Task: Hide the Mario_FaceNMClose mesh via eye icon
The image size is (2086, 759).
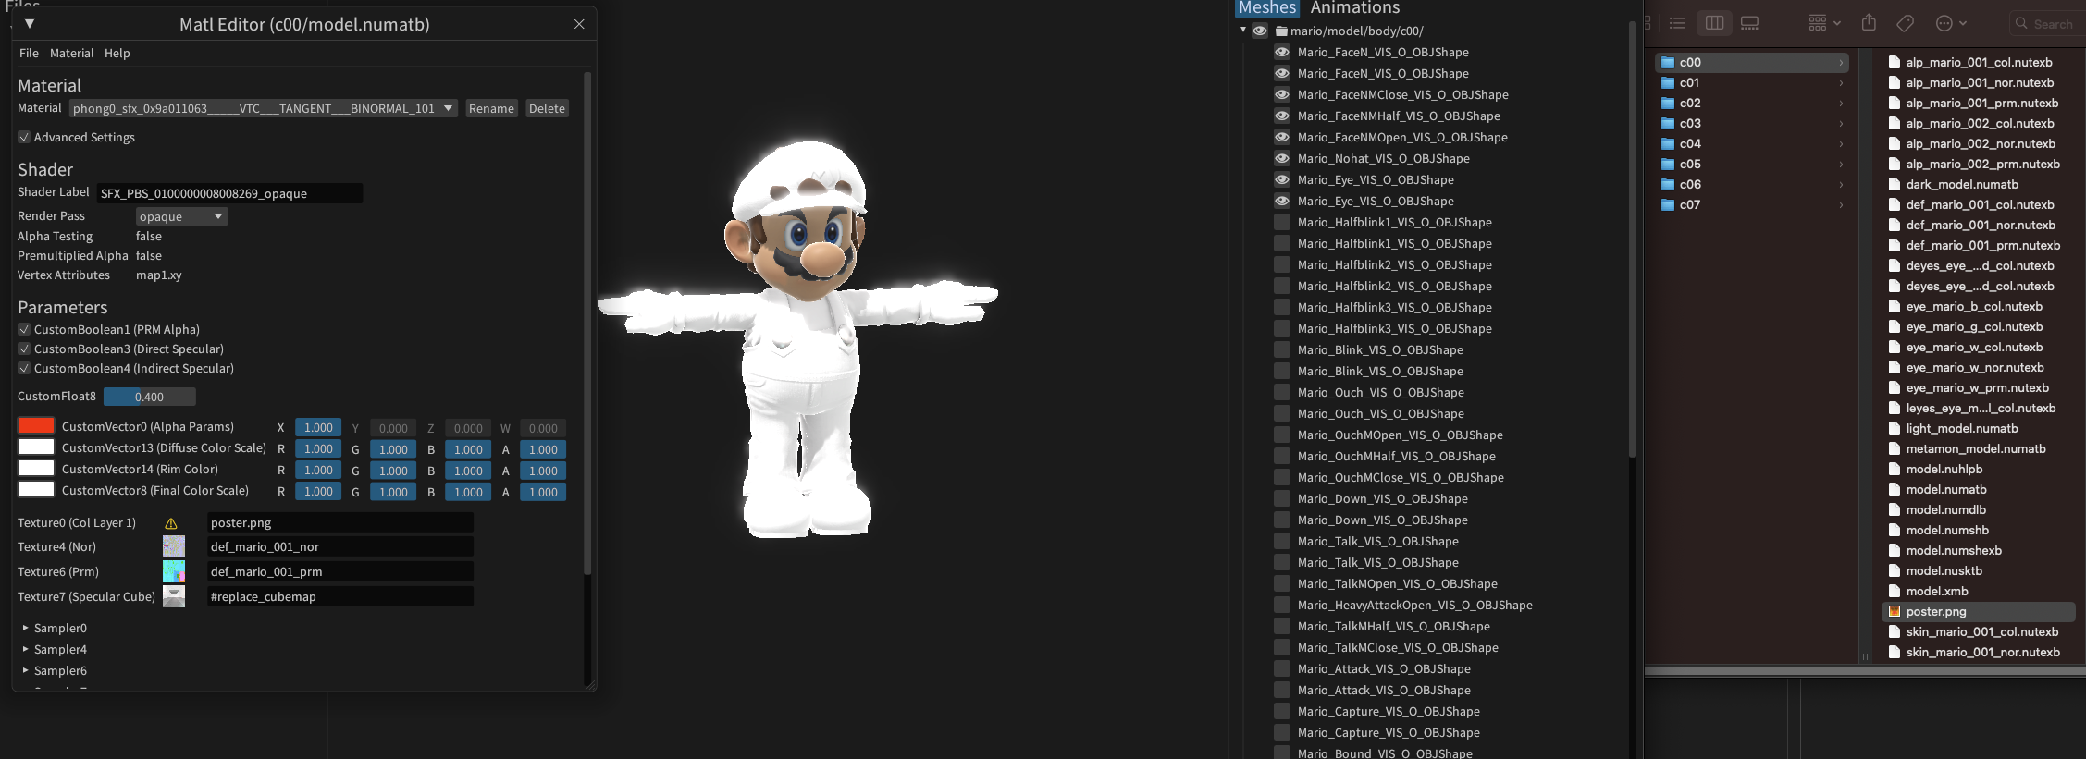Action: 1282,94
